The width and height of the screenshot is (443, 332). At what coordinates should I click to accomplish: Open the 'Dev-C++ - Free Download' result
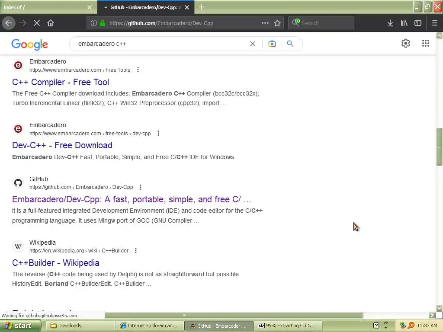coord(62,145)
